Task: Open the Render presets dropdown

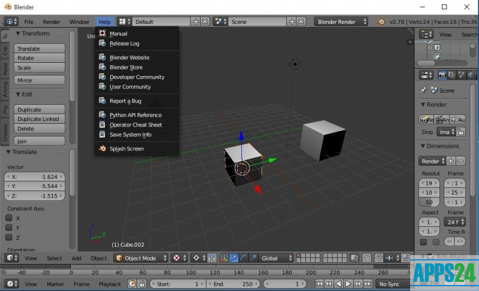Action: (433, 161)
